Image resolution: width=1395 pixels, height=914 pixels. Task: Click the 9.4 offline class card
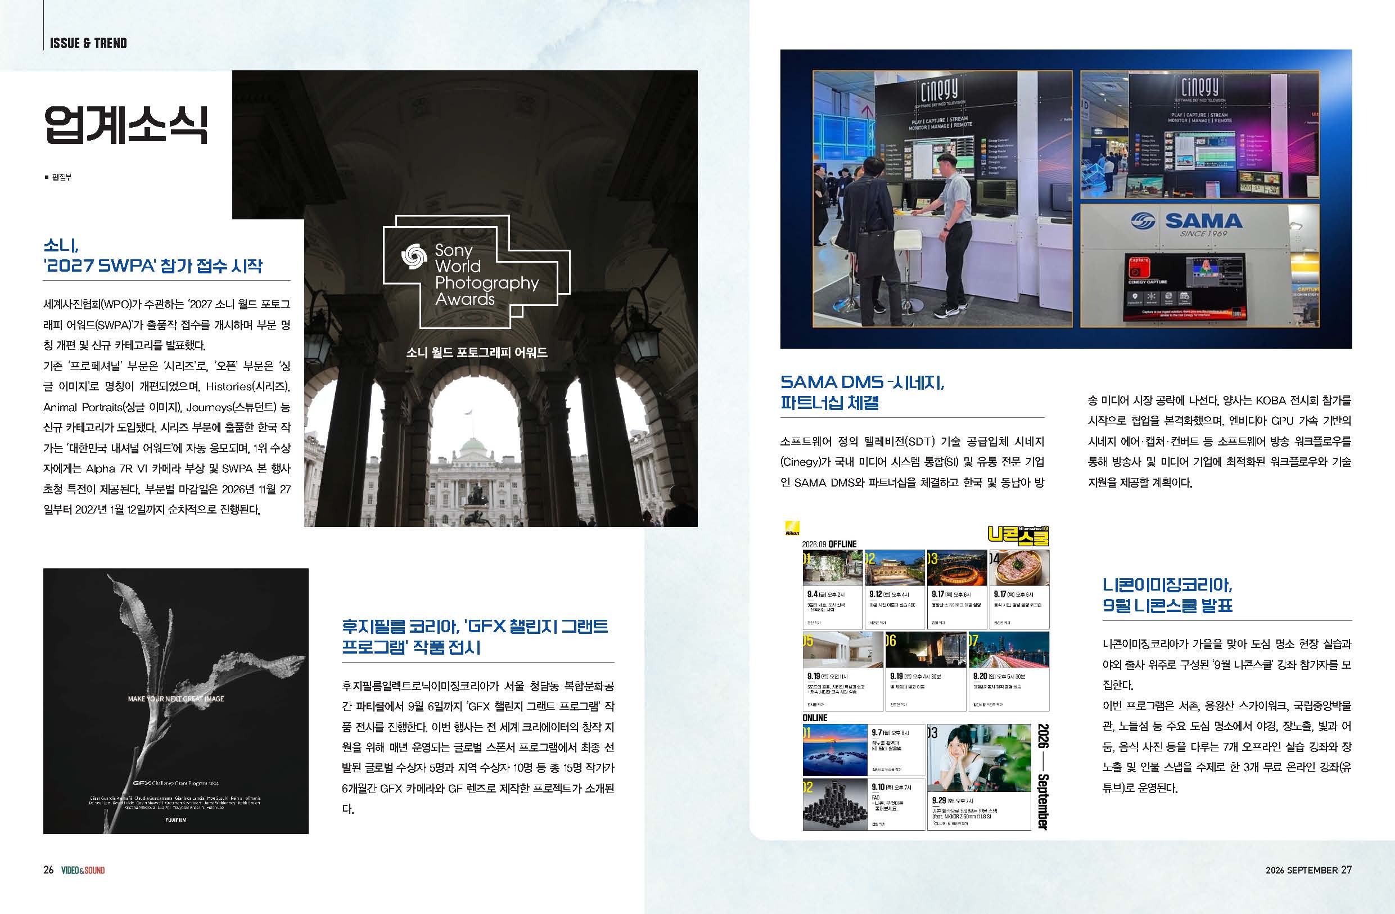[x=832, y=589]
